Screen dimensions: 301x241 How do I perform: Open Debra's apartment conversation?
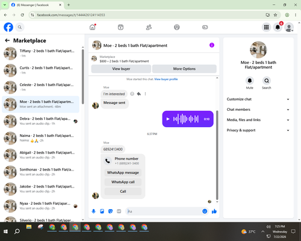pyautogui.click(x=41, y=121)
